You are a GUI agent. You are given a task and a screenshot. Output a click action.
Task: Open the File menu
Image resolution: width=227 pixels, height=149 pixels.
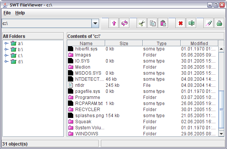coord(7,13)
